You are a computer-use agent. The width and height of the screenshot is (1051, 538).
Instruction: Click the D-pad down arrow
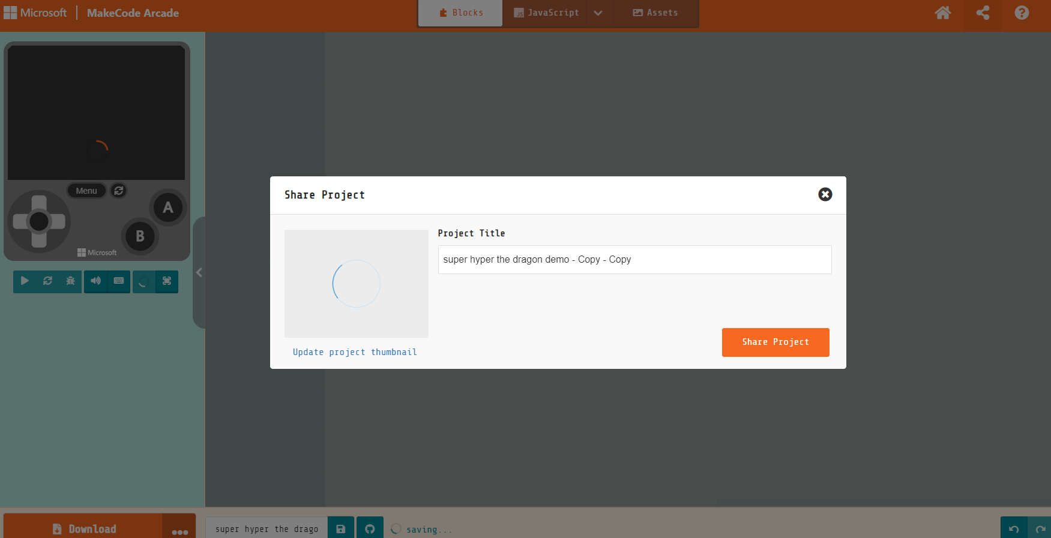pyautogui.click(x=39, y=240)
